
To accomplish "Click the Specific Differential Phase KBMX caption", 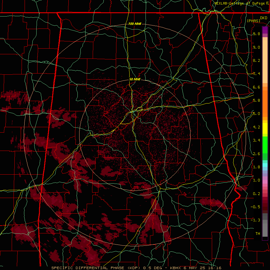I will (136, 268).
